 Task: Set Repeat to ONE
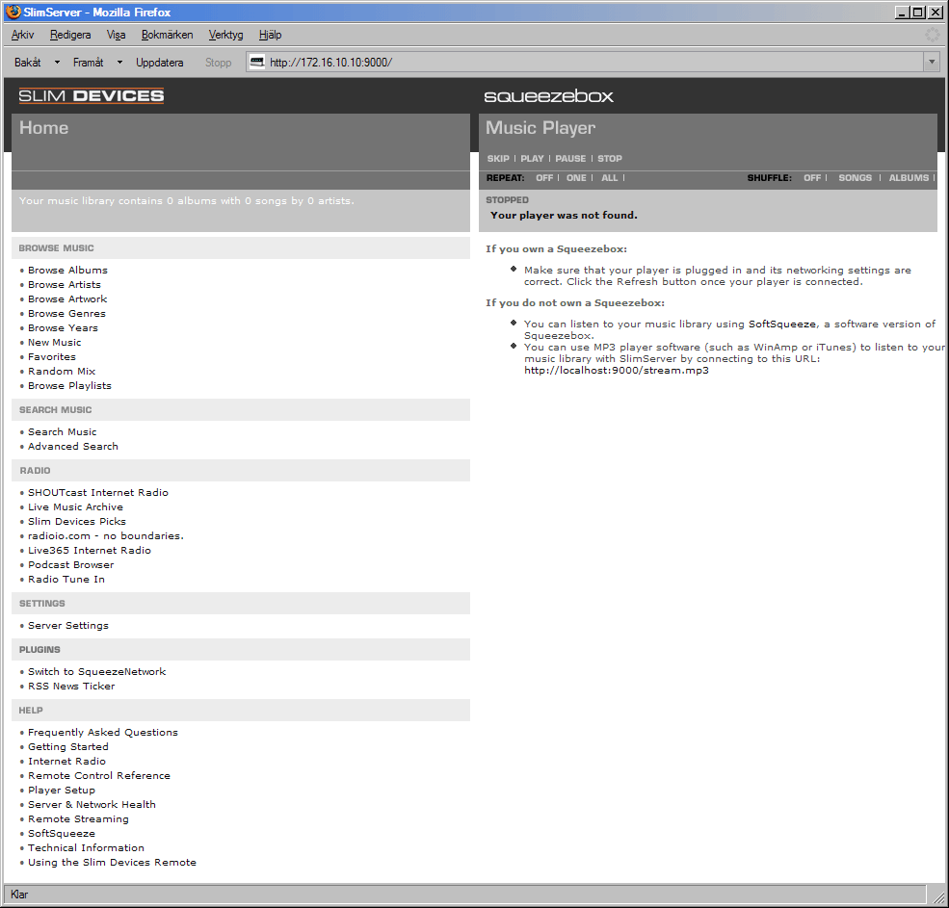pyautogui.click(x=576, y=178)
